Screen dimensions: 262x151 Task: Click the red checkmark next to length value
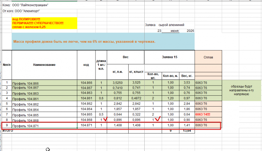coord(105,119)
